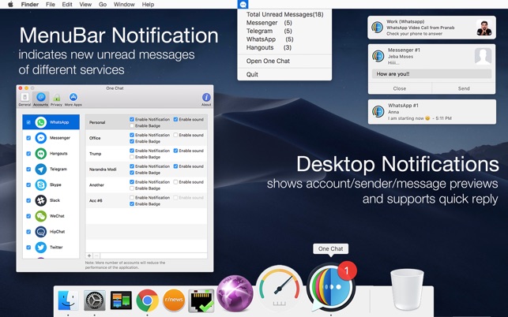Launch Google Chrome from the Dock
The image size is (508, 317).
pyautogui.click(x=145, y=300)
